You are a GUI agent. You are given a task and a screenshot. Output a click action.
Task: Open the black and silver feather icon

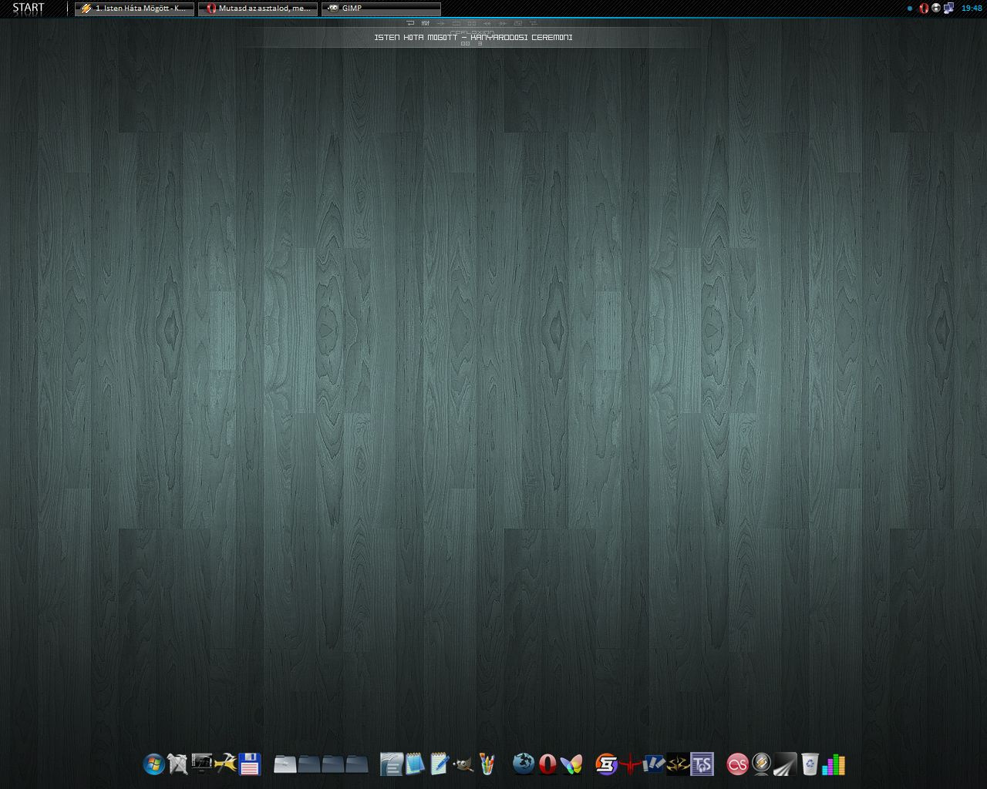click(x=785, y=764)
